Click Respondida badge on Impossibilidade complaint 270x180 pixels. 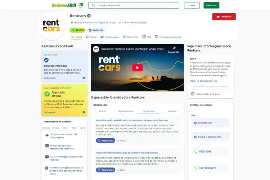105,170
